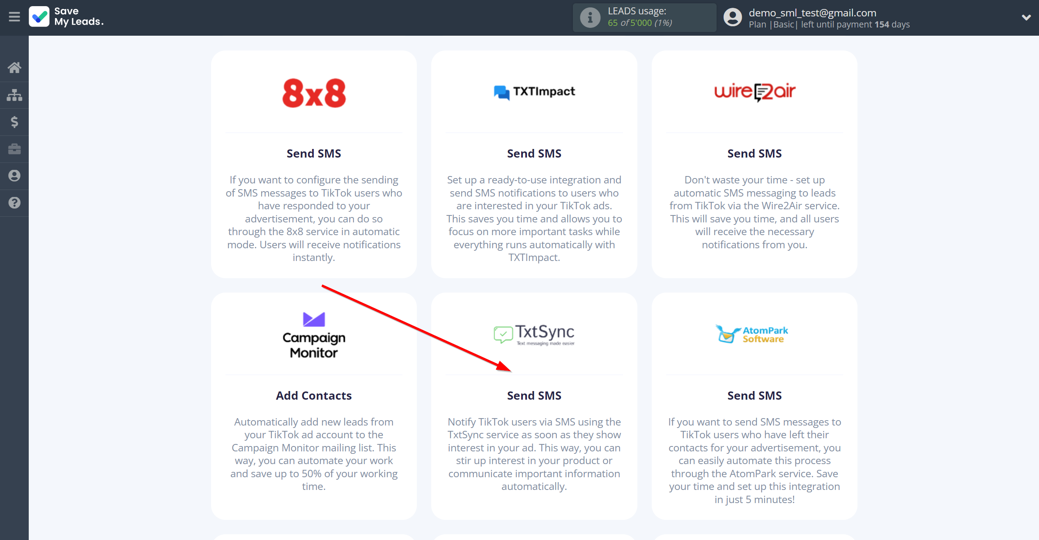
Task: Open the help question mark icon
Action: [14, 203]
